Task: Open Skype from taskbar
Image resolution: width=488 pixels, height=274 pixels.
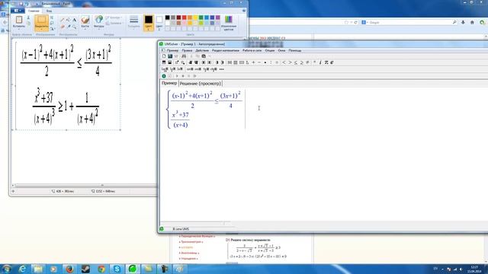Action: 117,269
